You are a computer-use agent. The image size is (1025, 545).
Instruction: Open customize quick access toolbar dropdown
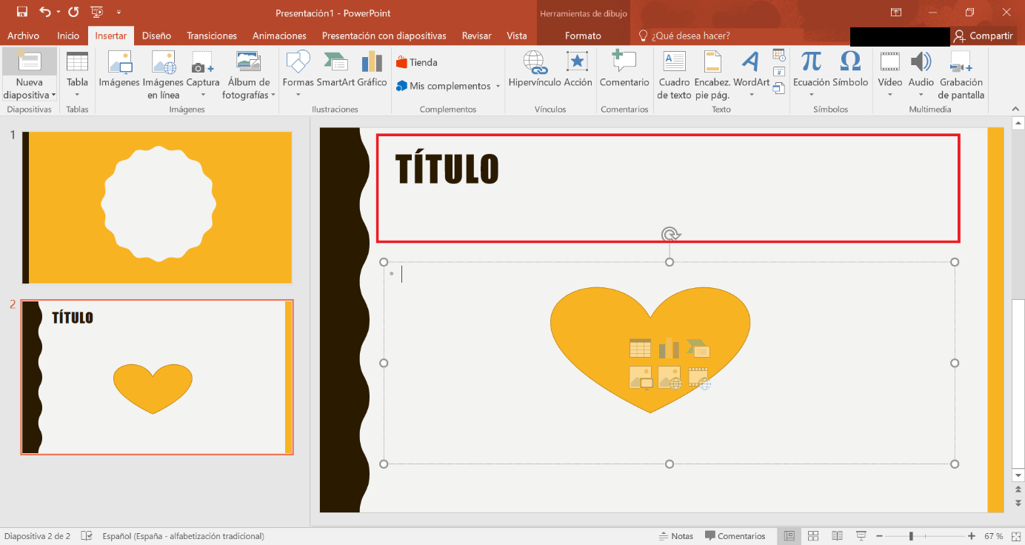click(x=119, y=13)
